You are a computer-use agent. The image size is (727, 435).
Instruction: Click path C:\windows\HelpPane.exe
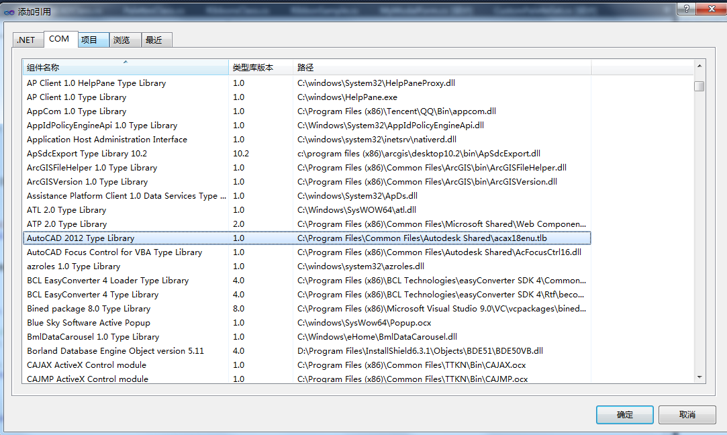347,97
